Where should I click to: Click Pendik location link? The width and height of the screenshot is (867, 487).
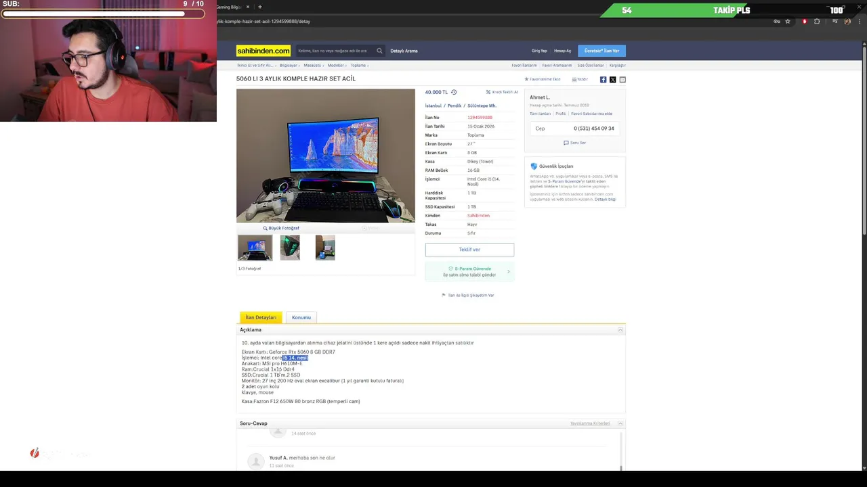(x=454, y=106)
